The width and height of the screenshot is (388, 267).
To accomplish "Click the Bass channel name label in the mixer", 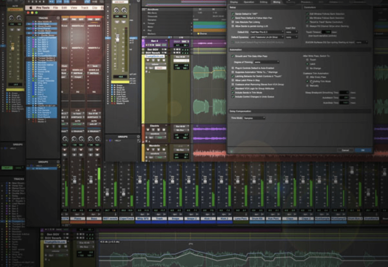I will click(x=94, y=219).
